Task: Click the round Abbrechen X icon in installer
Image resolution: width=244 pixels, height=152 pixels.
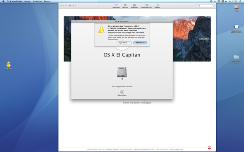Action: 122,92
